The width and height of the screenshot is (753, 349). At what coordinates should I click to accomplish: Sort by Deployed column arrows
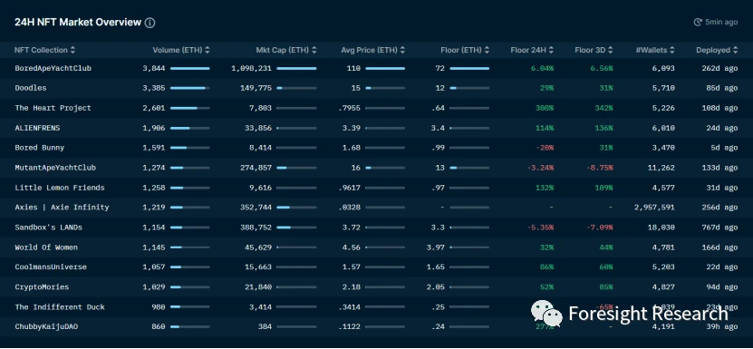point(734,50)
